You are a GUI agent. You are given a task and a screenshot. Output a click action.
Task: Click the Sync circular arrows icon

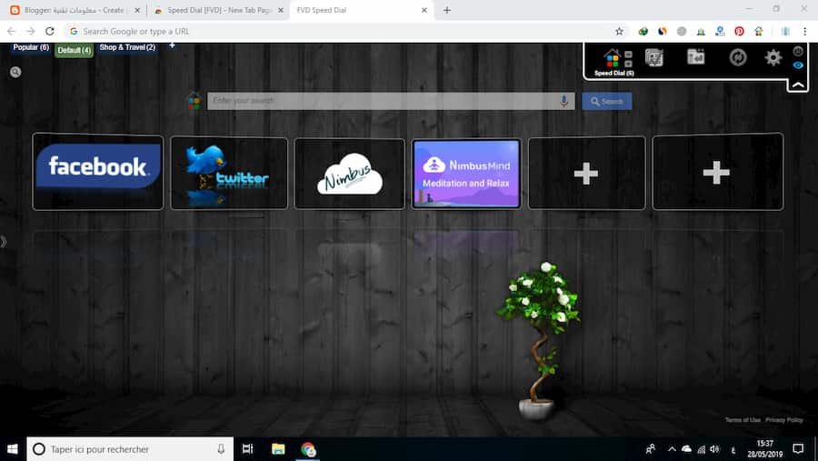738,57
